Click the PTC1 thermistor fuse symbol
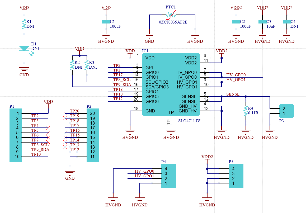The height and width of the screenshot is (213, 306). click(172, 15)
